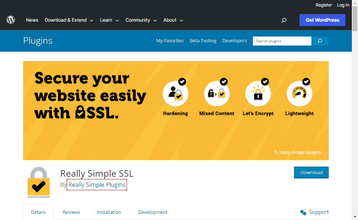Click the Log In link
The width and height of the screenshot is (358, 220).
click(x=343, y=5)
